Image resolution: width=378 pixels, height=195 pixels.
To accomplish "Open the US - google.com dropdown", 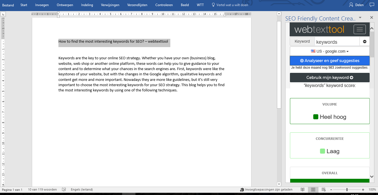I will pyautogui.click(x=330, y=51).
